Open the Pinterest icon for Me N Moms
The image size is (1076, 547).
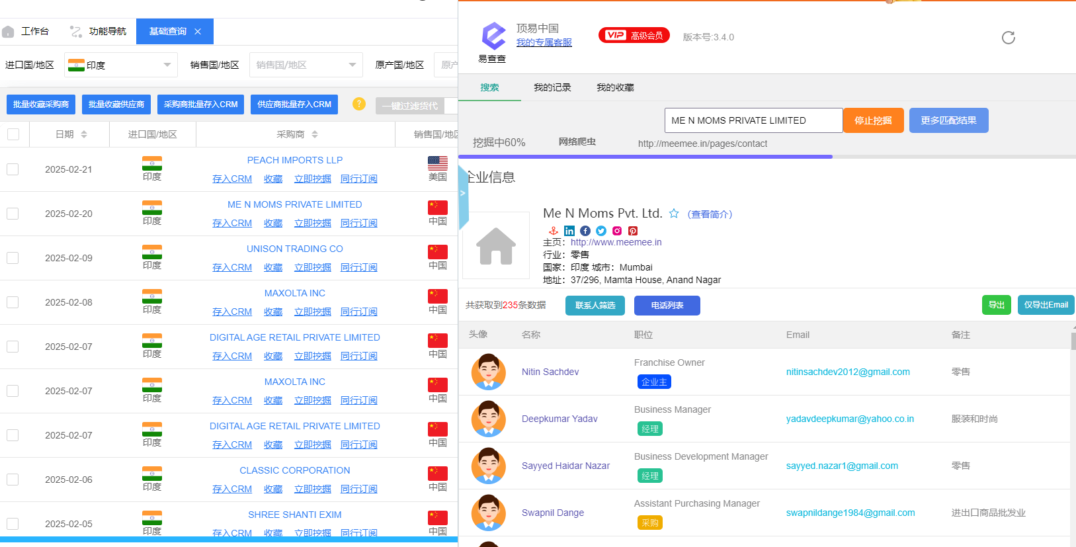pos(633,231)
